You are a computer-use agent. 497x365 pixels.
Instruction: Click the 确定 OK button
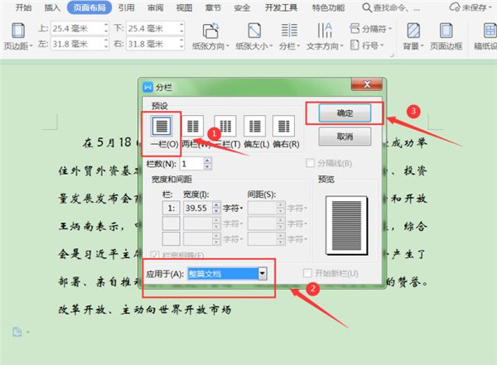tap(345, 113)
